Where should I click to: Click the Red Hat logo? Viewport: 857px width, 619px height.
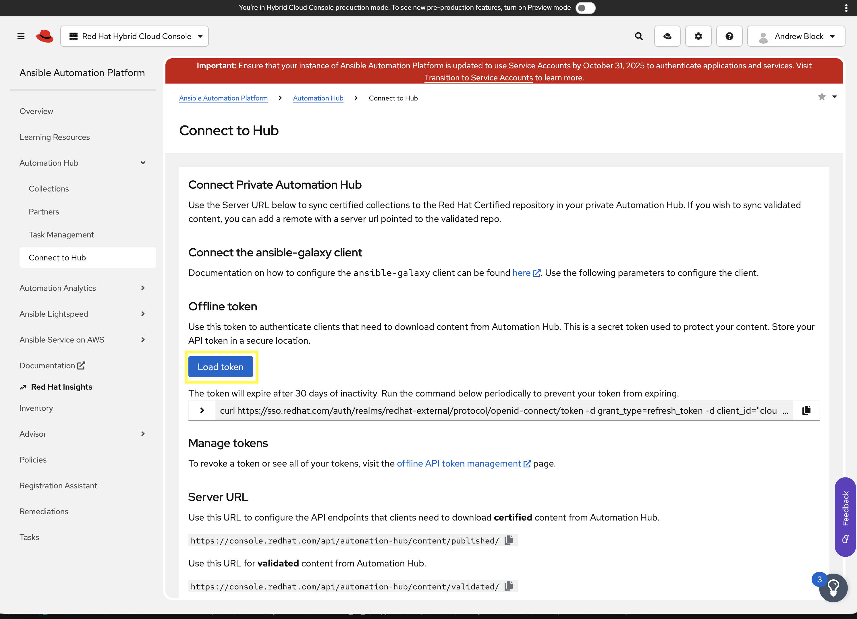coord(45,36)
